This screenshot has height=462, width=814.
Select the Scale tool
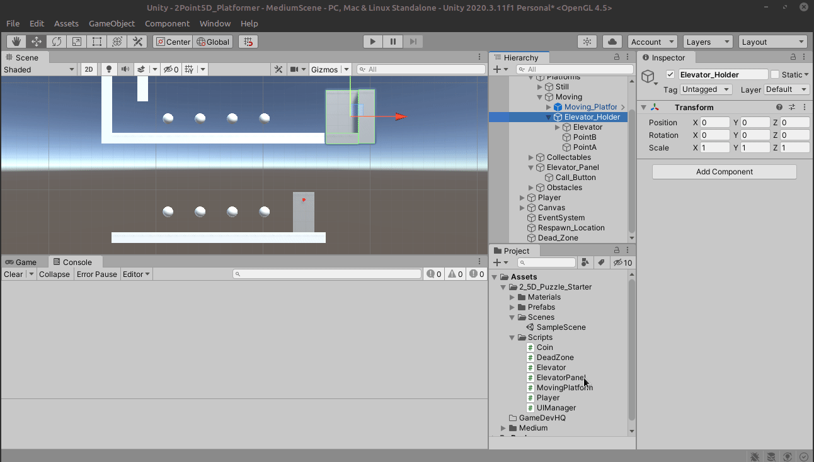pyautogui.click(x=77, y=42)
